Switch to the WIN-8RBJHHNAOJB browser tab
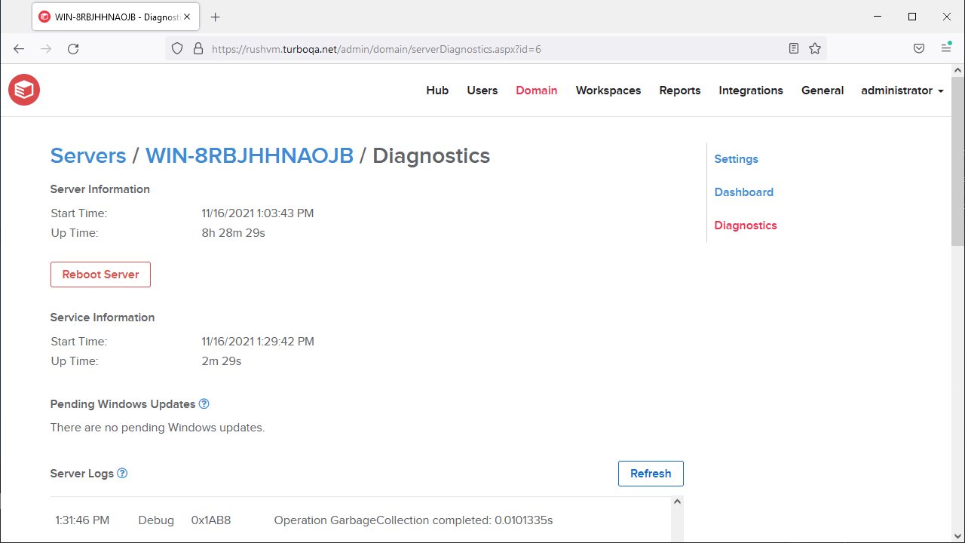Image resolution: width=965 pixels, height=543 pixels. point(106,16)
